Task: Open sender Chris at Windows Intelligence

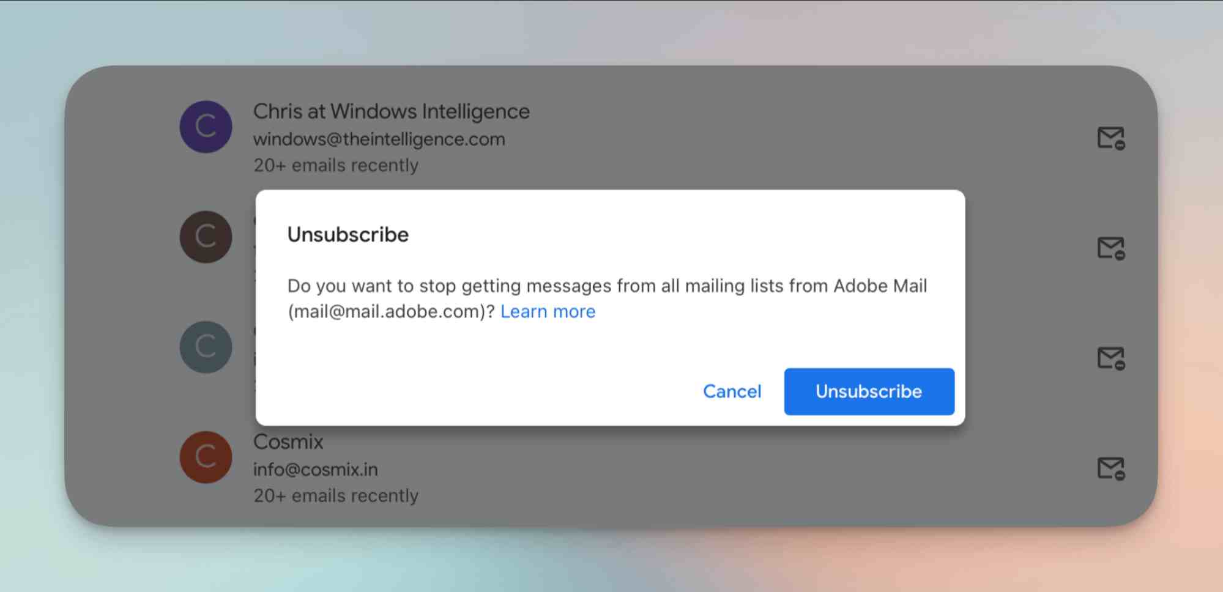Action: pos(392,111)
